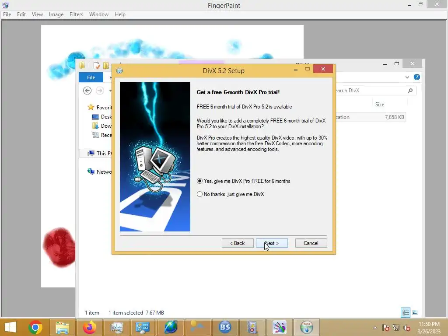Click the Next button in DivX Setup
This screenshot has width=448, height=336.
(272, 243)
